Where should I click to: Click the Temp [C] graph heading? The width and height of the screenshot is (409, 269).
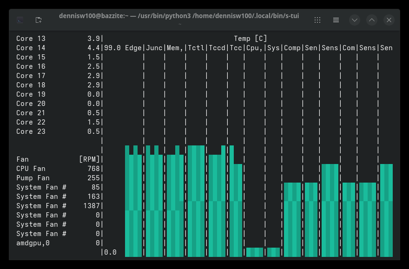(251, 39)
